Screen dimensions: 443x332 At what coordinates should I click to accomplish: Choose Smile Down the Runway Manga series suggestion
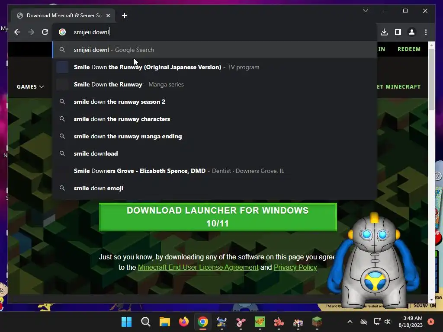[215, 84]
